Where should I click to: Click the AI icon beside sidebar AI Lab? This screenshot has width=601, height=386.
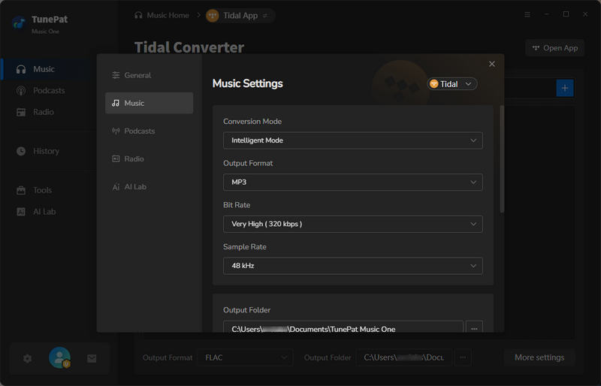(21, 212)
